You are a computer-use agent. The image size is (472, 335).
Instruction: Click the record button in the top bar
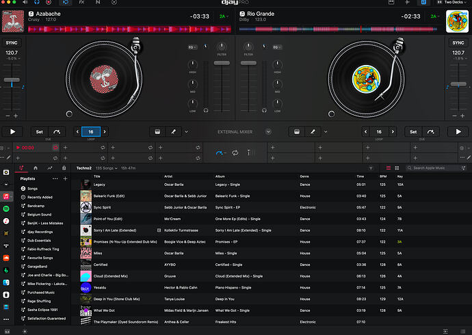[49, 2]
